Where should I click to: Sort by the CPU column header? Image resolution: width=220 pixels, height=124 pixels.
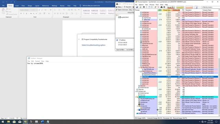pos(159,10)
